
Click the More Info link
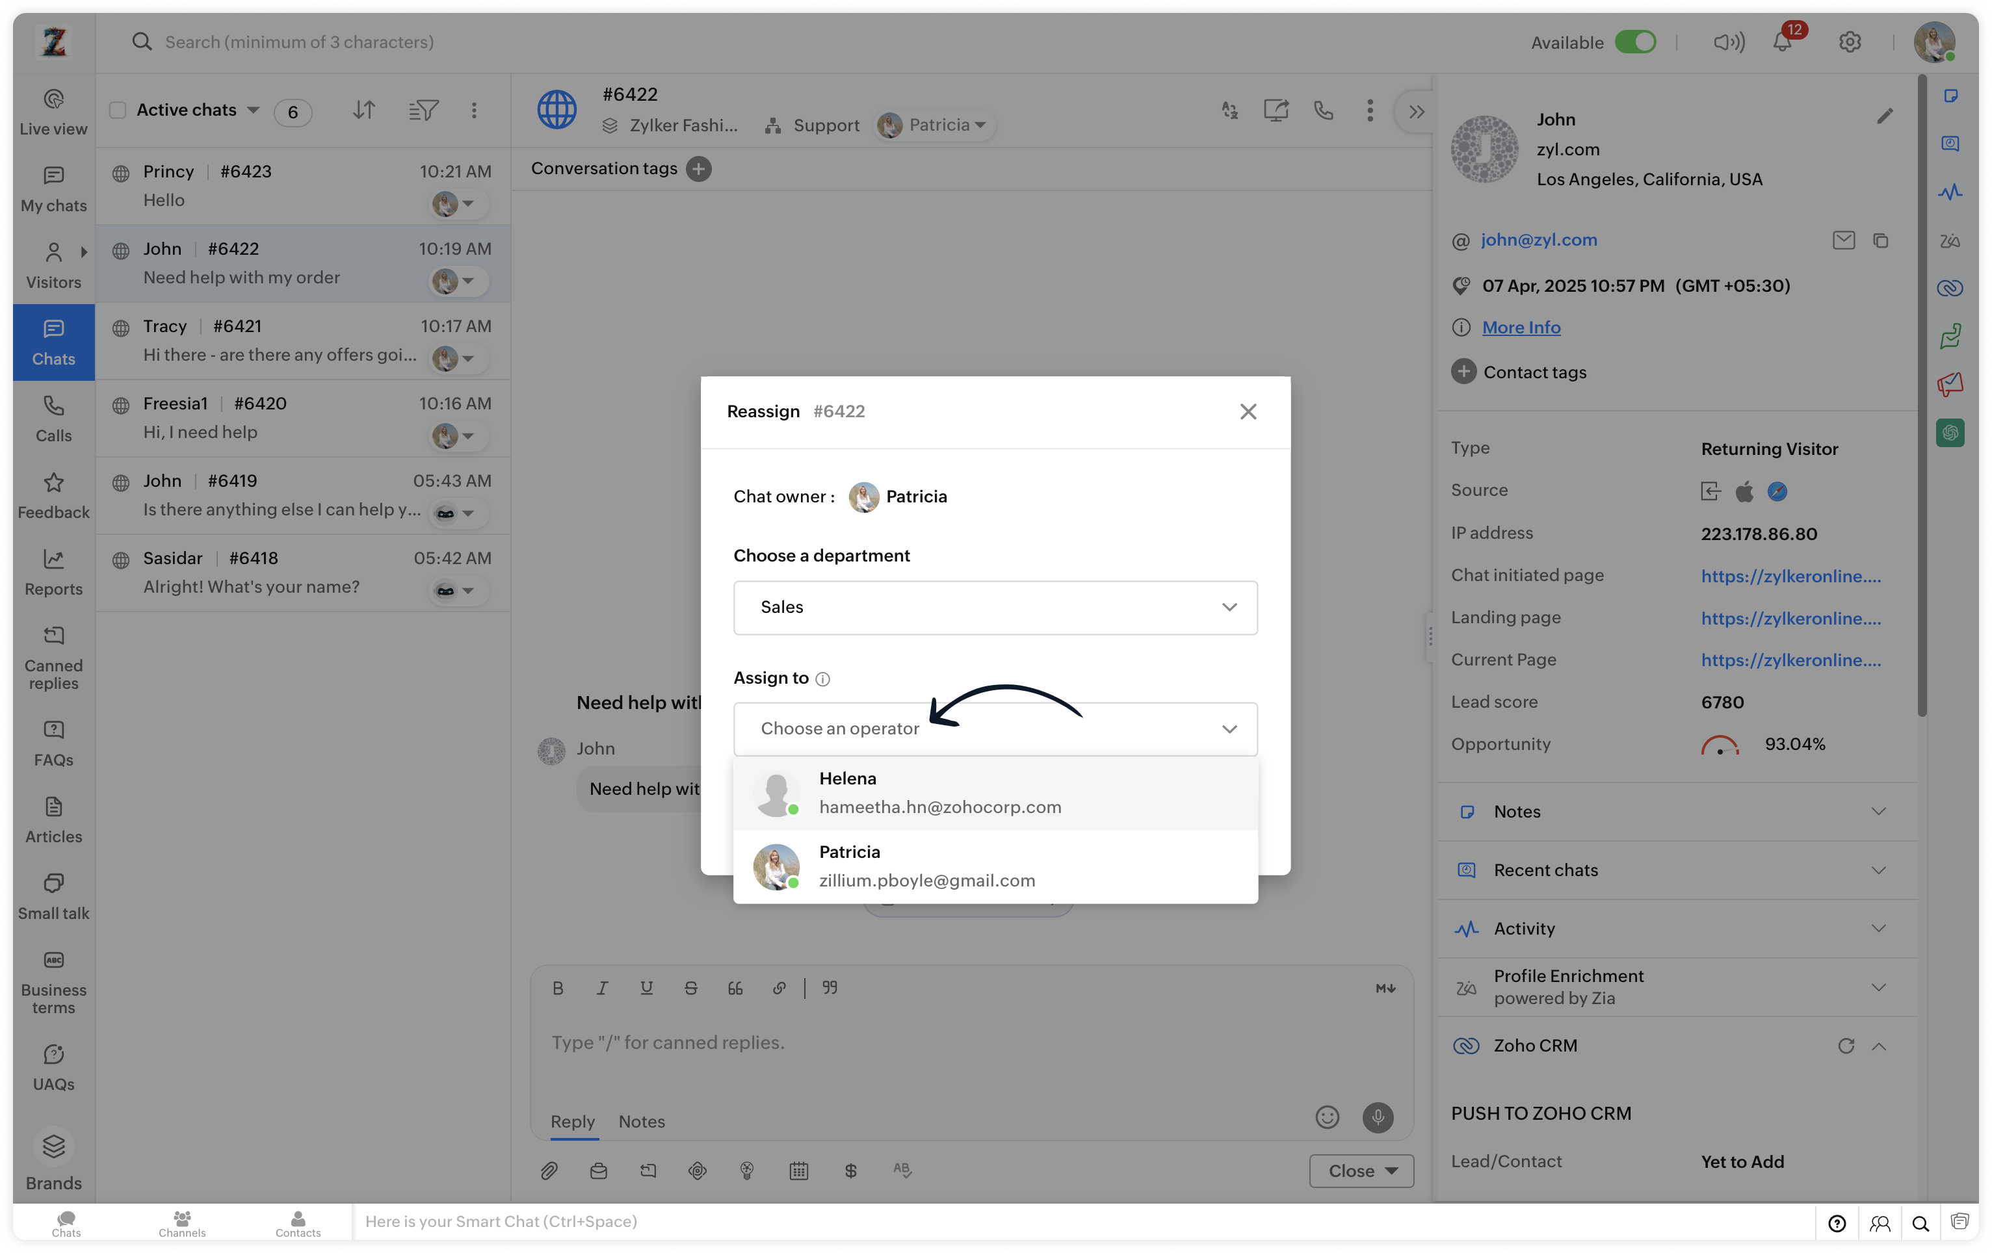pos(1521,328)
